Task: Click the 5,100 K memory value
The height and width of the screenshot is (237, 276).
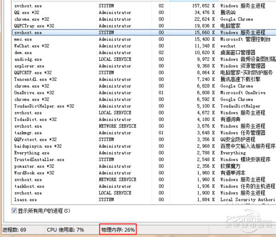Action: [x=206, y=106]
